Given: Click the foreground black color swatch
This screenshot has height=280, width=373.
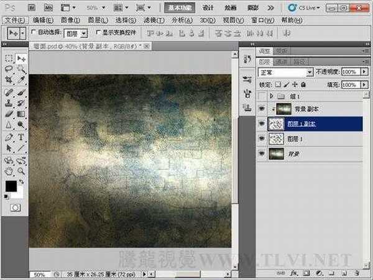Looking at the screenshot, I should [x=11, y=186].
